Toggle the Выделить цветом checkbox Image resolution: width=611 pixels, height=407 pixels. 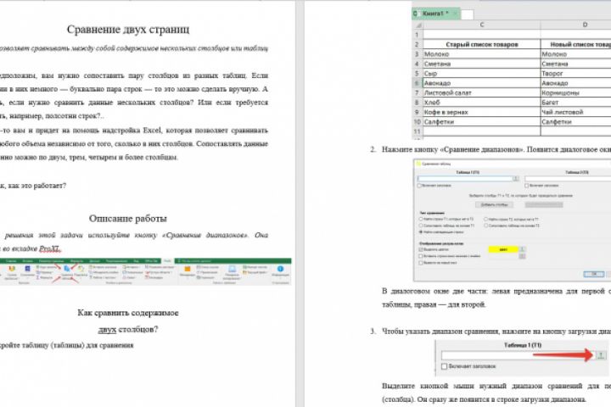(x=420, y=249)
